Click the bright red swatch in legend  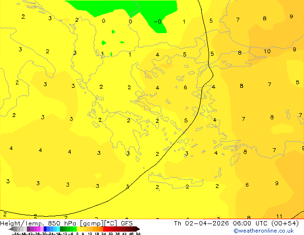pos(105,229)
